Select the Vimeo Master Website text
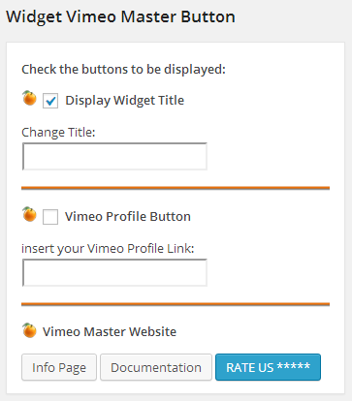The width and height of the screenshot is (352, 401). pyautogui.click(x=110, y=331)
